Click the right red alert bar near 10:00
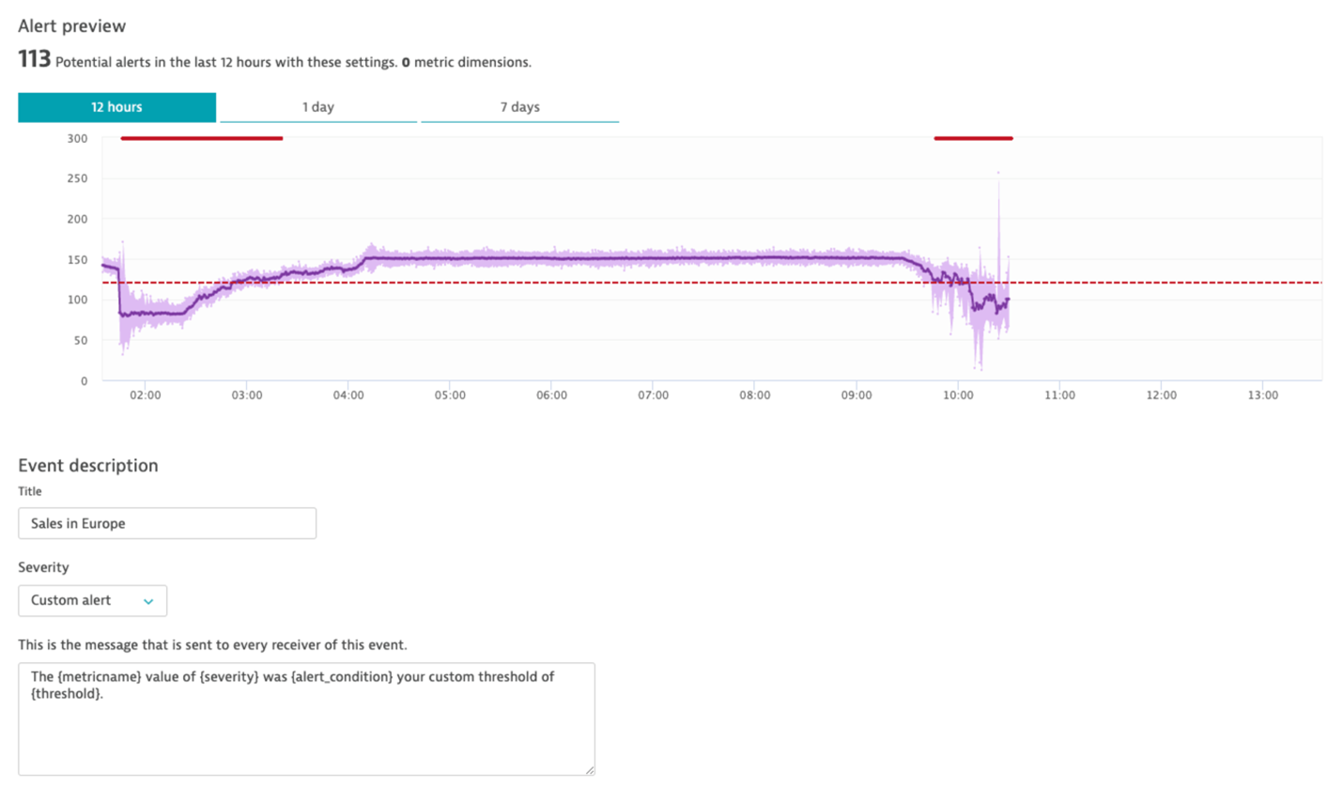The height and width of the screenshot is (787, 1343). (x=973, y=138)
